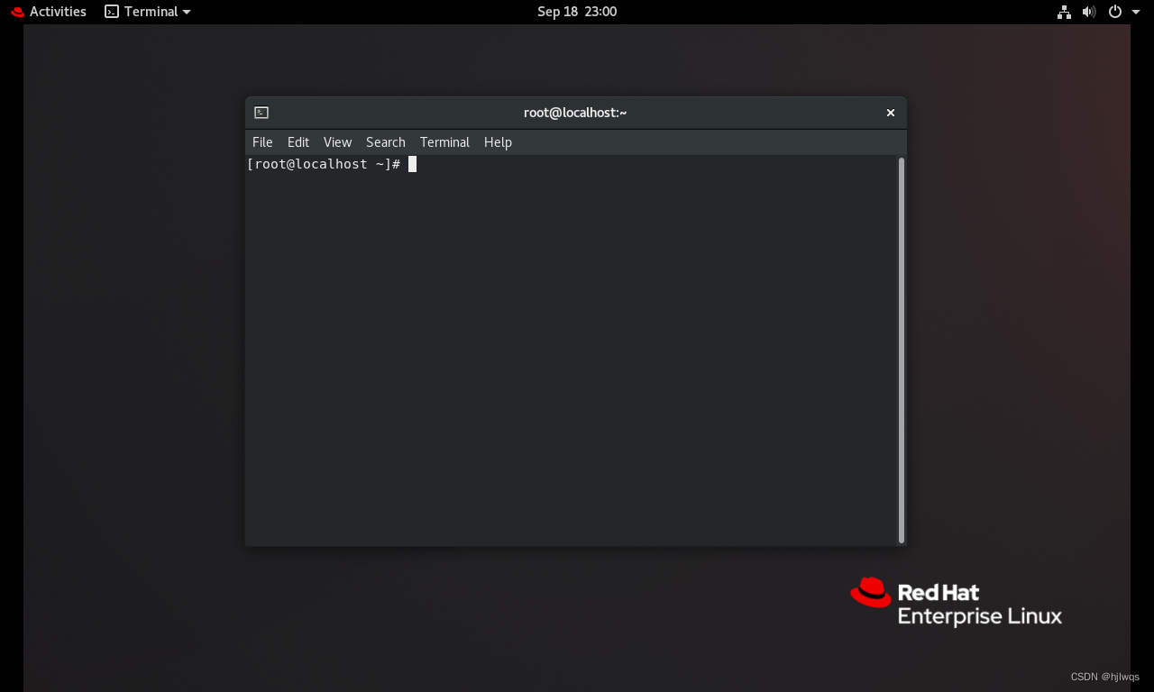Image resolution: width=1154 pixels, height=692 pixels.
Task: Click the volume speaker icon in top bar
Action: [x=1088, y=12]
